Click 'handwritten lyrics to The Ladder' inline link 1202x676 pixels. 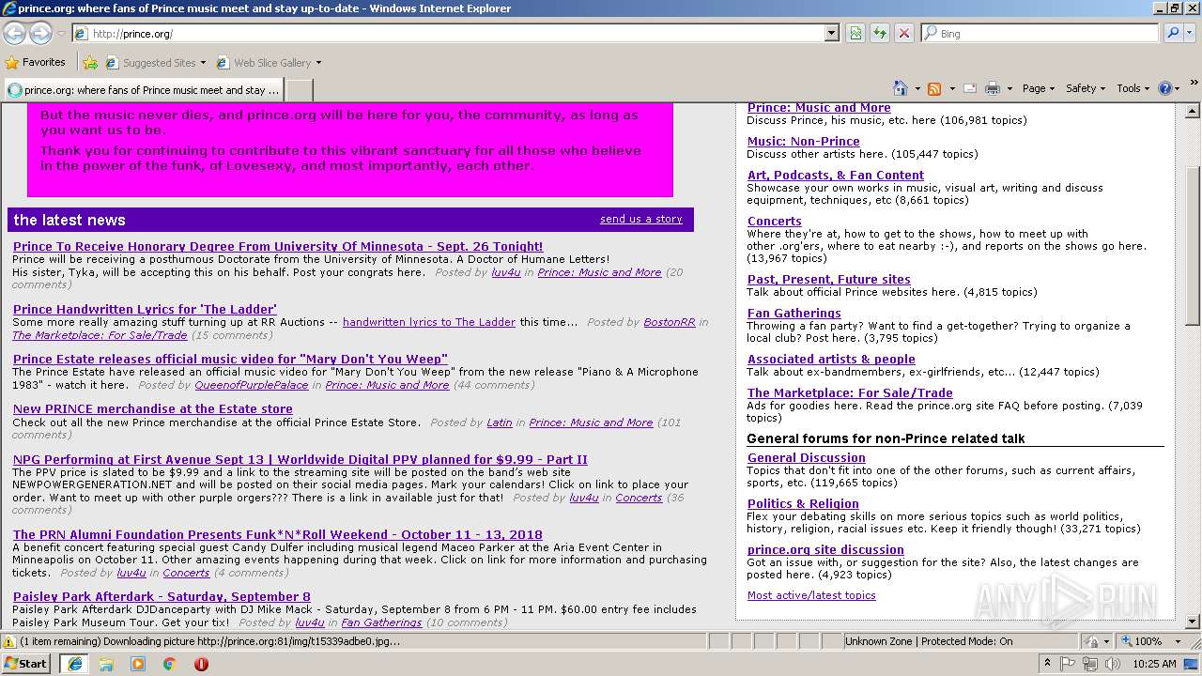[429, 322]
